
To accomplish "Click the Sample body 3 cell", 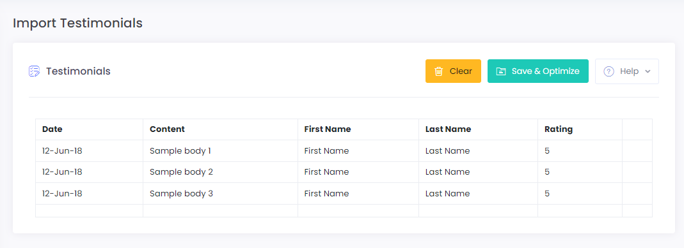I will [220, 194].
